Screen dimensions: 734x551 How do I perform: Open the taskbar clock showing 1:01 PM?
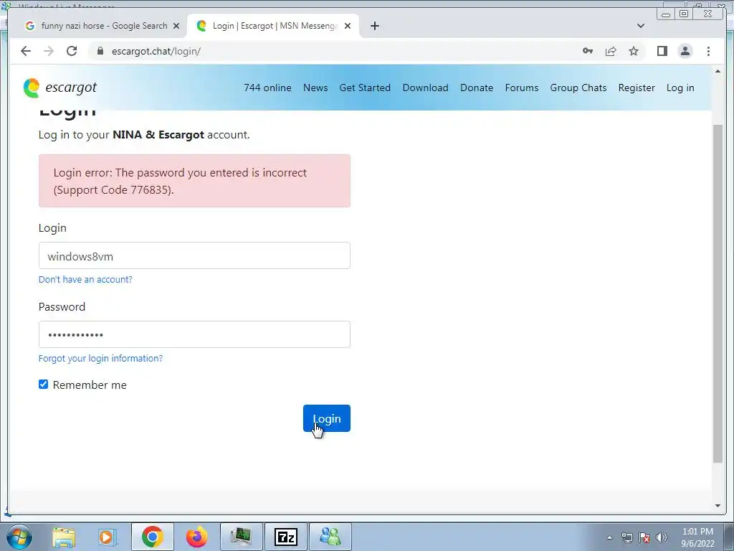[x=697, y=537]
